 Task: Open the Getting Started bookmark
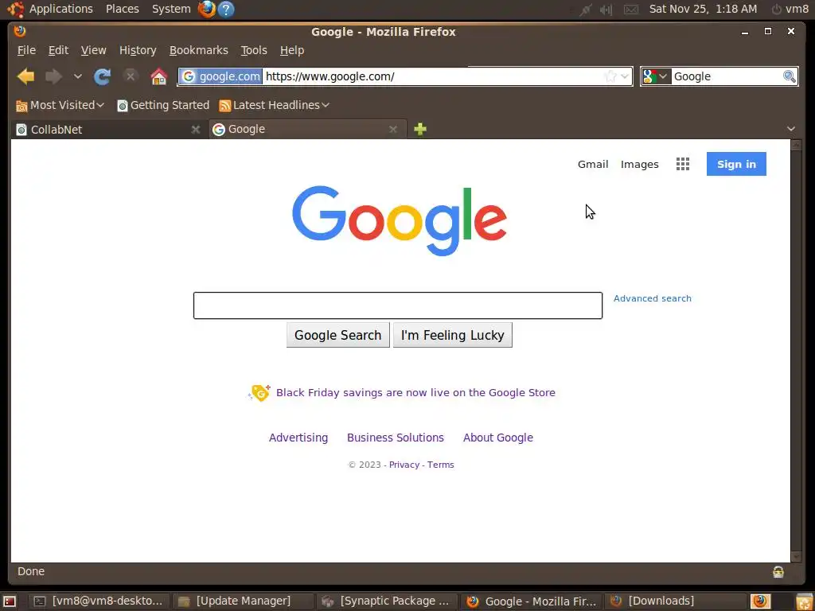pyautogui.click(x=163, y=106)
